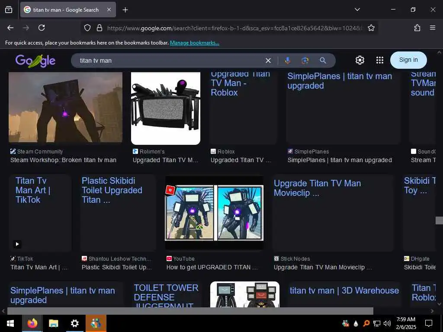Open the Windows notification center
Screen dimensions: 443x332
click(429, 323)
